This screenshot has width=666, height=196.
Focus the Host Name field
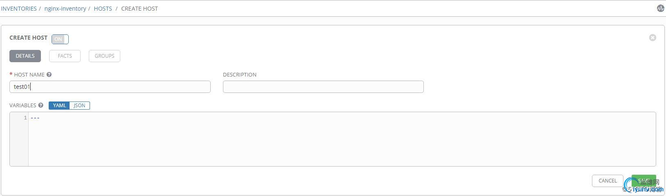(x=110, y=87)
